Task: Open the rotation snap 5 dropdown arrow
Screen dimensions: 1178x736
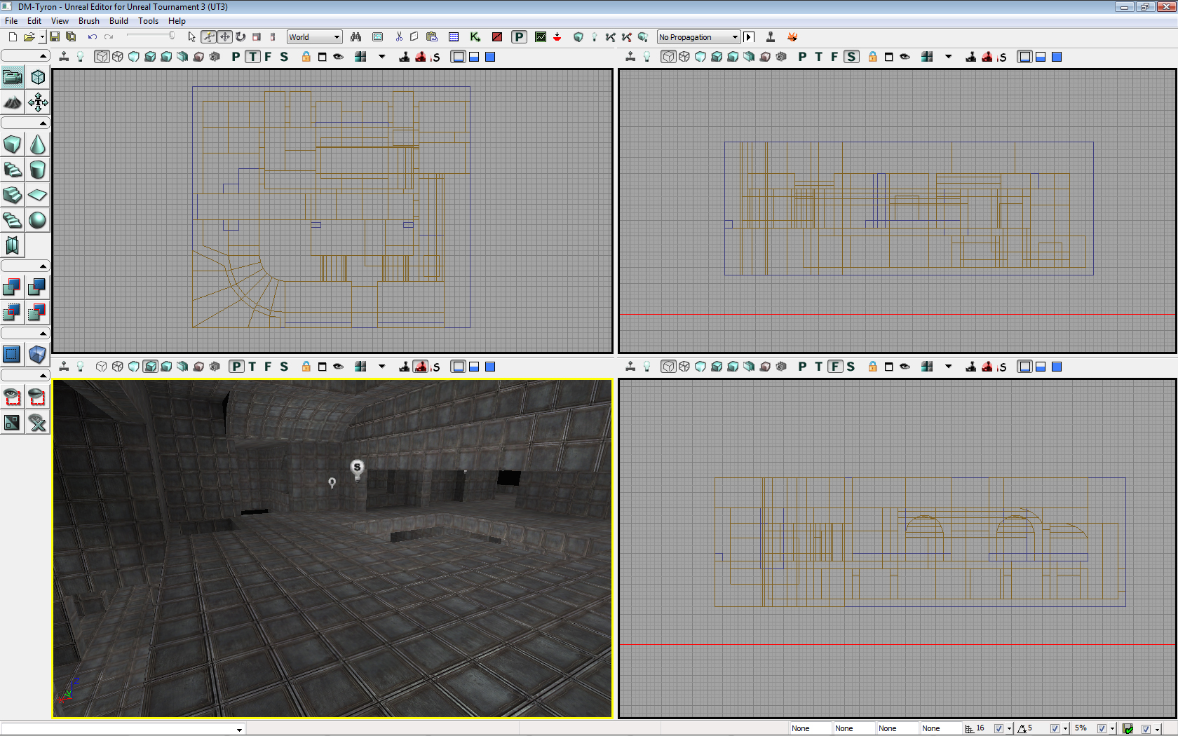Action: click(1065, 729)
